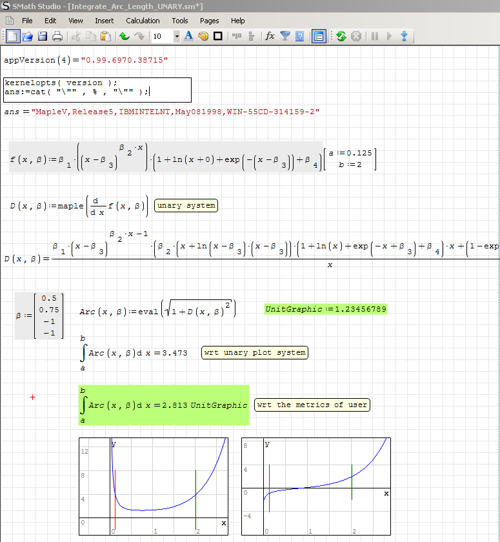Toggle the side panel display button
Image resolution: width=500 pixels, height=542 pixels.
318,36
